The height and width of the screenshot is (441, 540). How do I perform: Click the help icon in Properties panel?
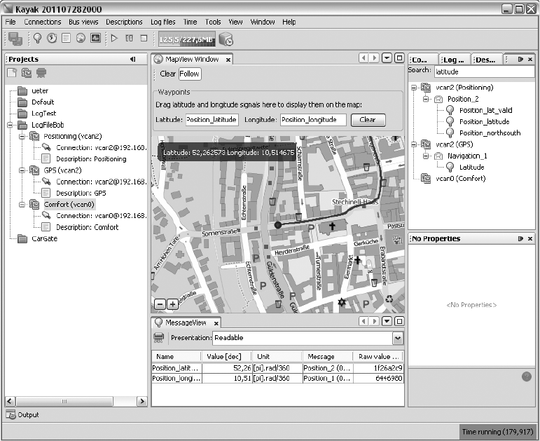tap(527, 377)
